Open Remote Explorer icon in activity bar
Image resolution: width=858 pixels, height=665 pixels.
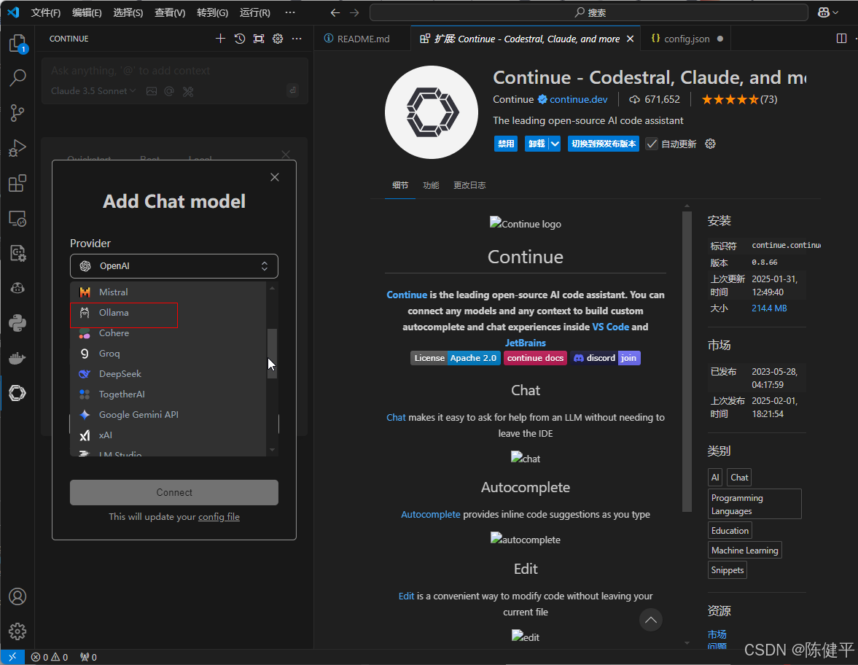click(x=17, y=218)
